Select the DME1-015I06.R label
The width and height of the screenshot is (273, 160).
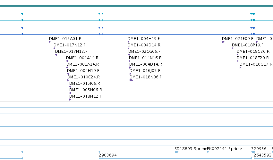(x=85, y=84)
